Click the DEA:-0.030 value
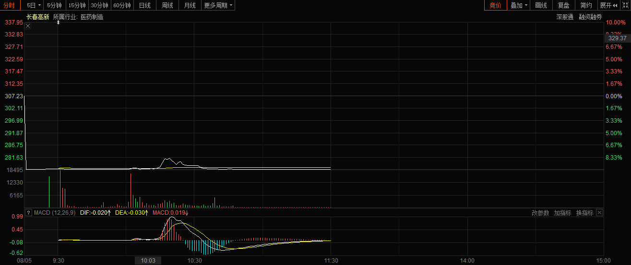This screenshot has height=265, width=631. [x=131, y=213]
